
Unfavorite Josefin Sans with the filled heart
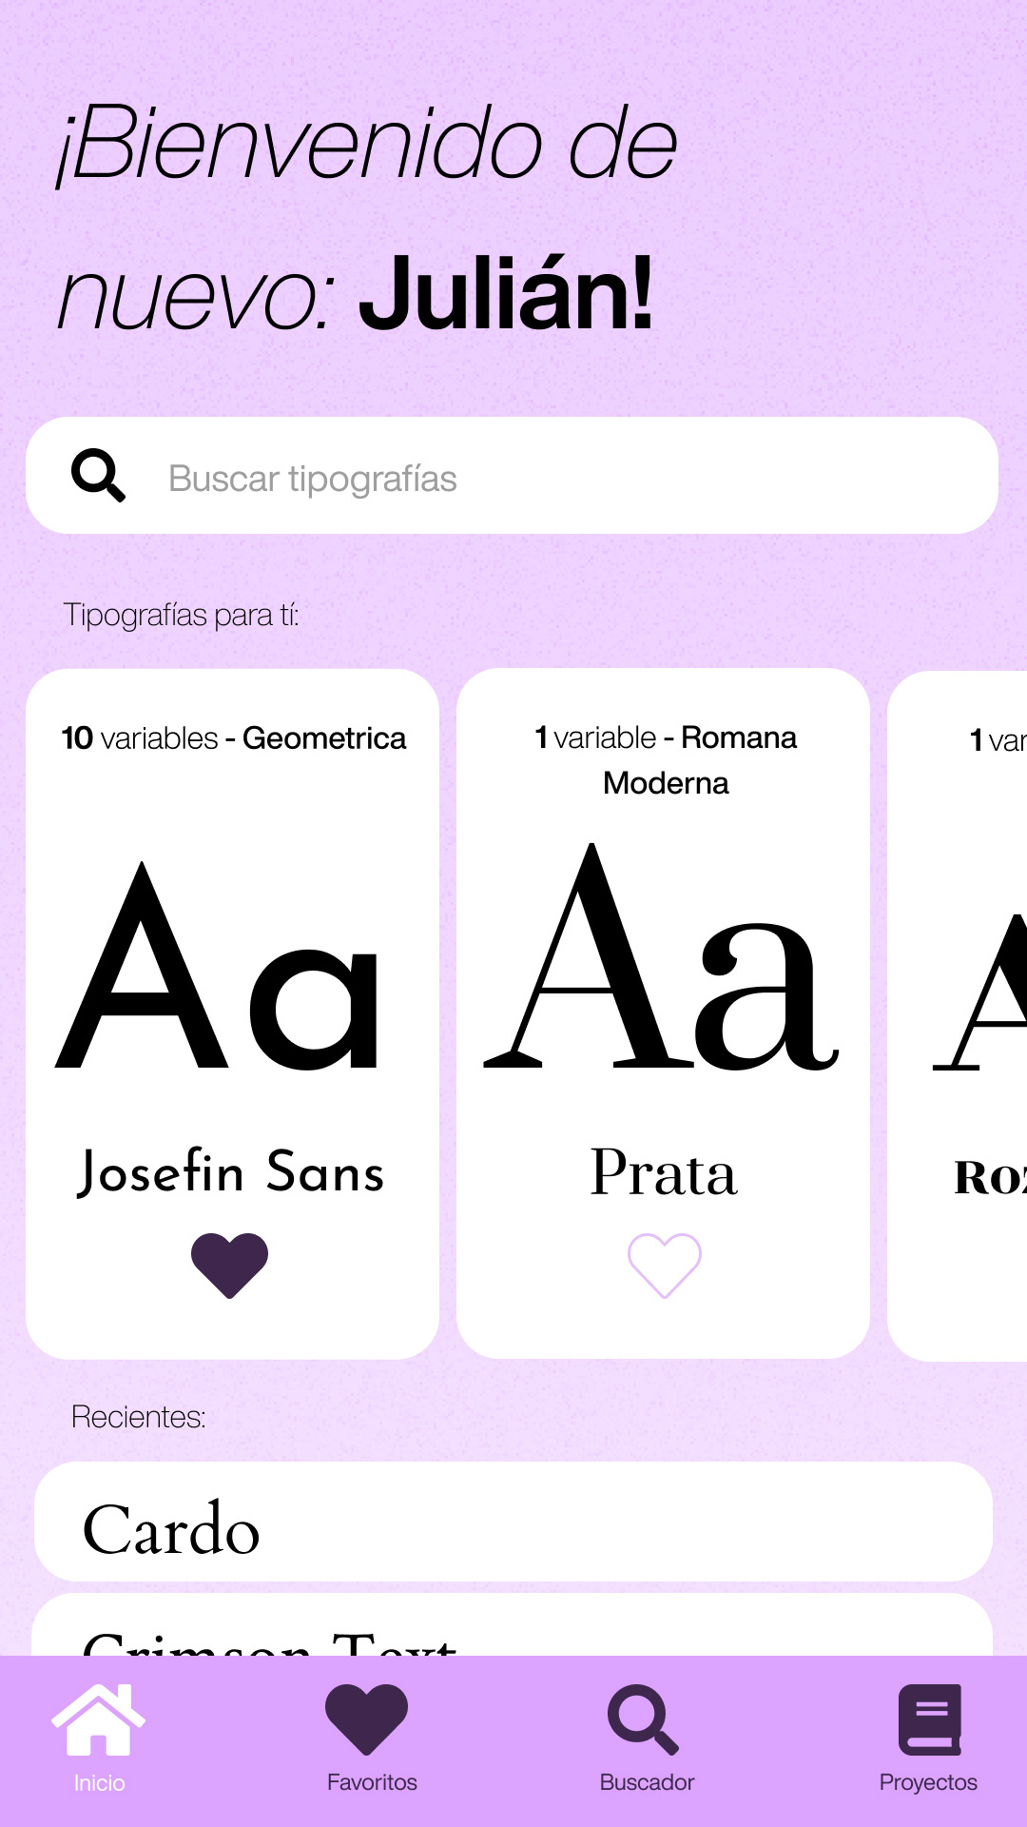[229, 1265]
